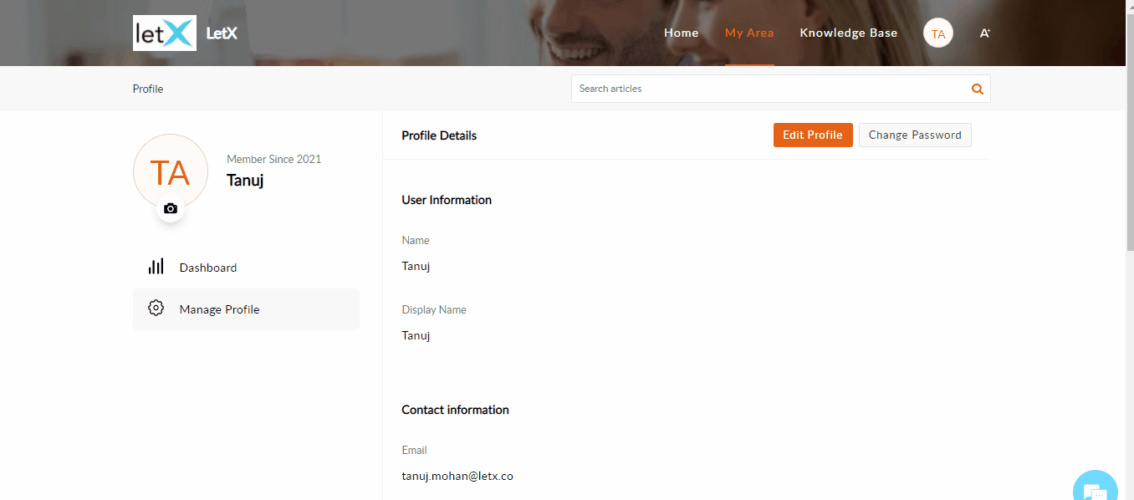Click the A+ font size icon

(985, 33)
